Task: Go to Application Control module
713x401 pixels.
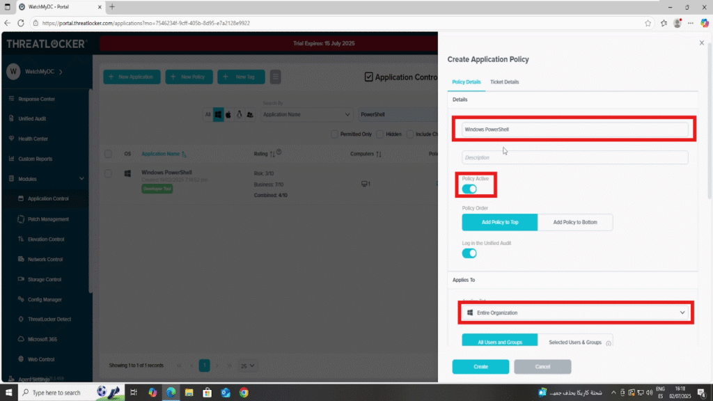Action: [48, 198]
